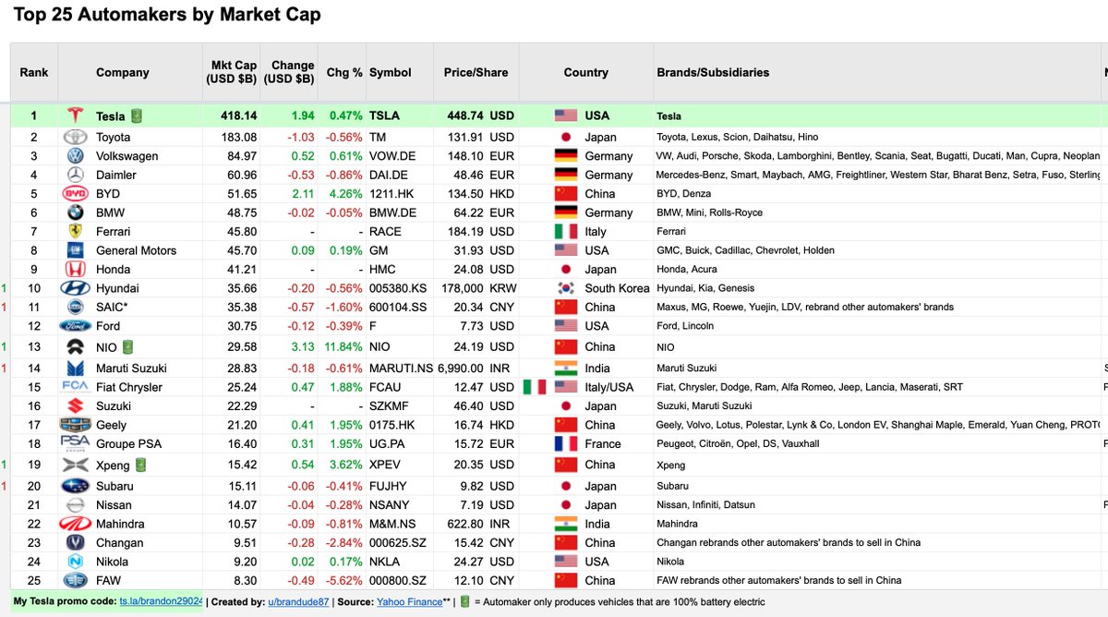The width and height of the screenshot is (1108, 617).
Task: Select the NKLA symbol cell
Action: click(x=401, y=562)
